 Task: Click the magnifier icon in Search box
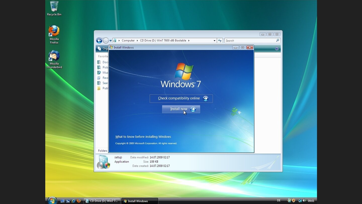(278, 41)
